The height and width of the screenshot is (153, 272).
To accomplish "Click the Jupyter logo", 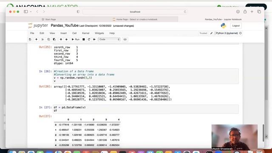I will point(38,25).
